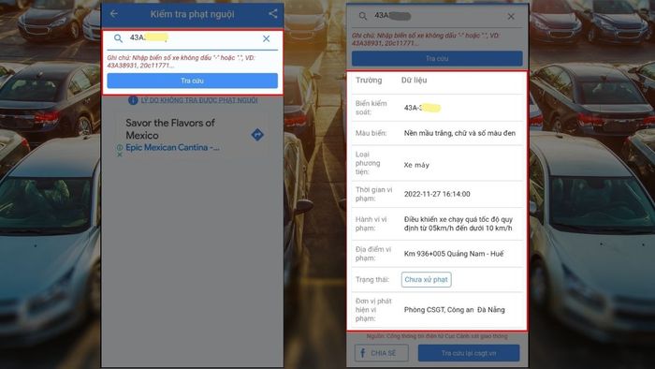Open the 'LÝ DO KHÔNG TRA ĐƯỢC PHẠT NGUỘI' link
655x369 pixels.
(x=198, y=100)
